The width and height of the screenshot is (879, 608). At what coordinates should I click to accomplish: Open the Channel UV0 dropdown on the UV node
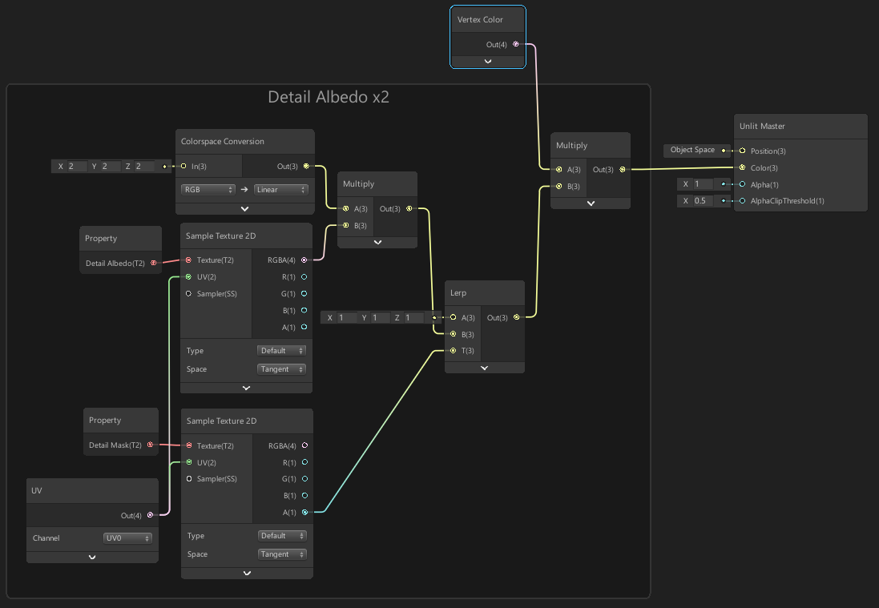coord(127,538)
